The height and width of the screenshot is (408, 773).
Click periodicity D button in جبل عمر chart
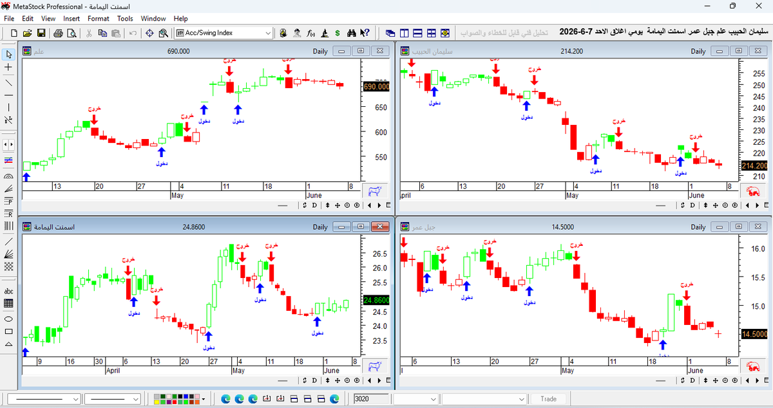(692, 382)
